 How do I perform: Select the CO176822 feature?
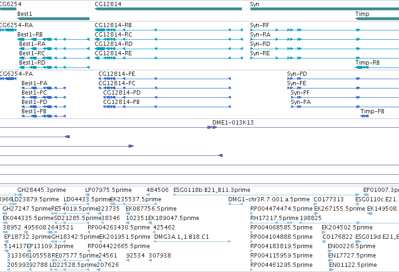(x=324, y=242)
